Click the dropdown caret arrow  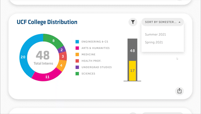pyautogui.click(x=179, y=22)
